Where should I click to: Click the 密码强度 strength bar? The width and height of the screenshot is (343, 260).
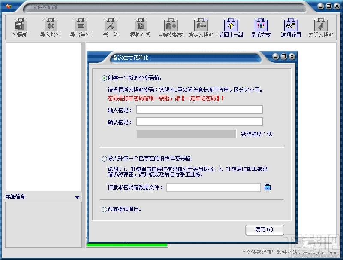(187, 134)
